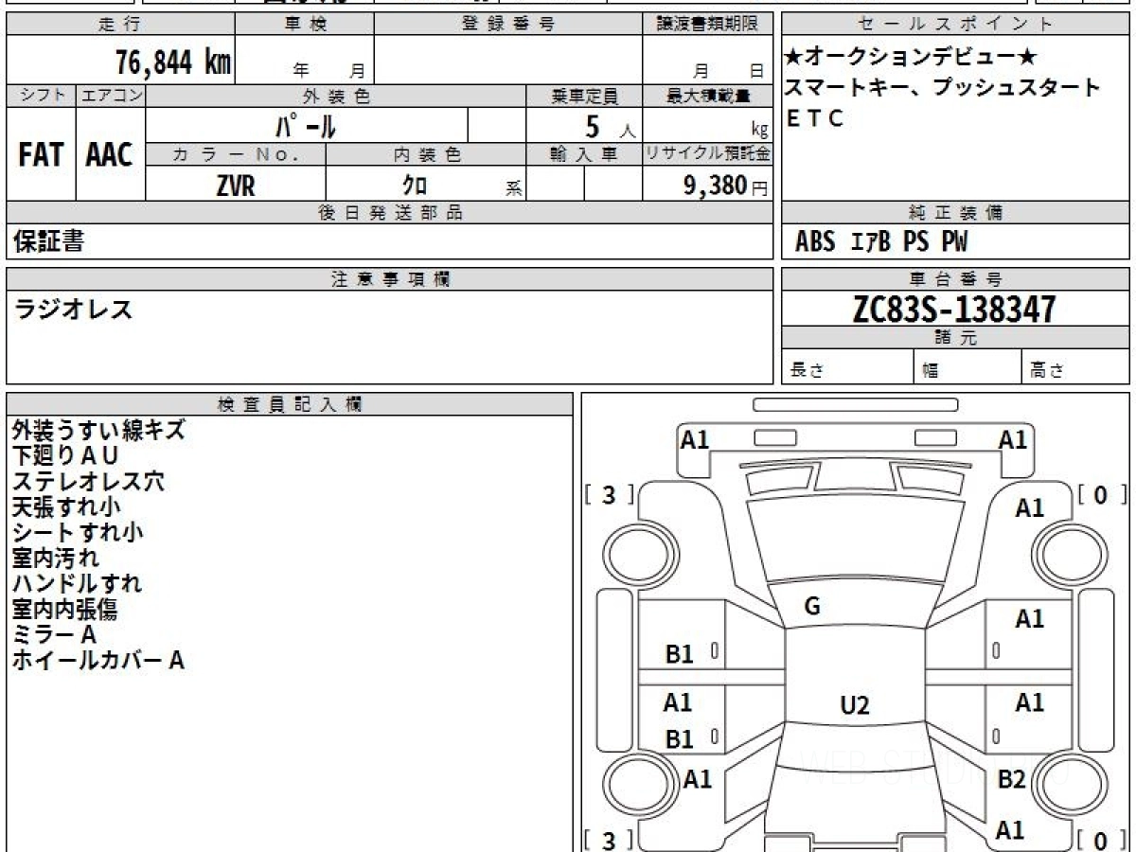Viewport: 1136px width, 852px height.
Task: Click the 注意事項欄 section header
Action: [389, 279]
